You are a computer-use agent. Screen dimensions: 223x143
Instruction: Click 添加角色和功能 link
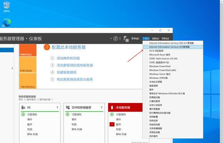tap(68, 58)
